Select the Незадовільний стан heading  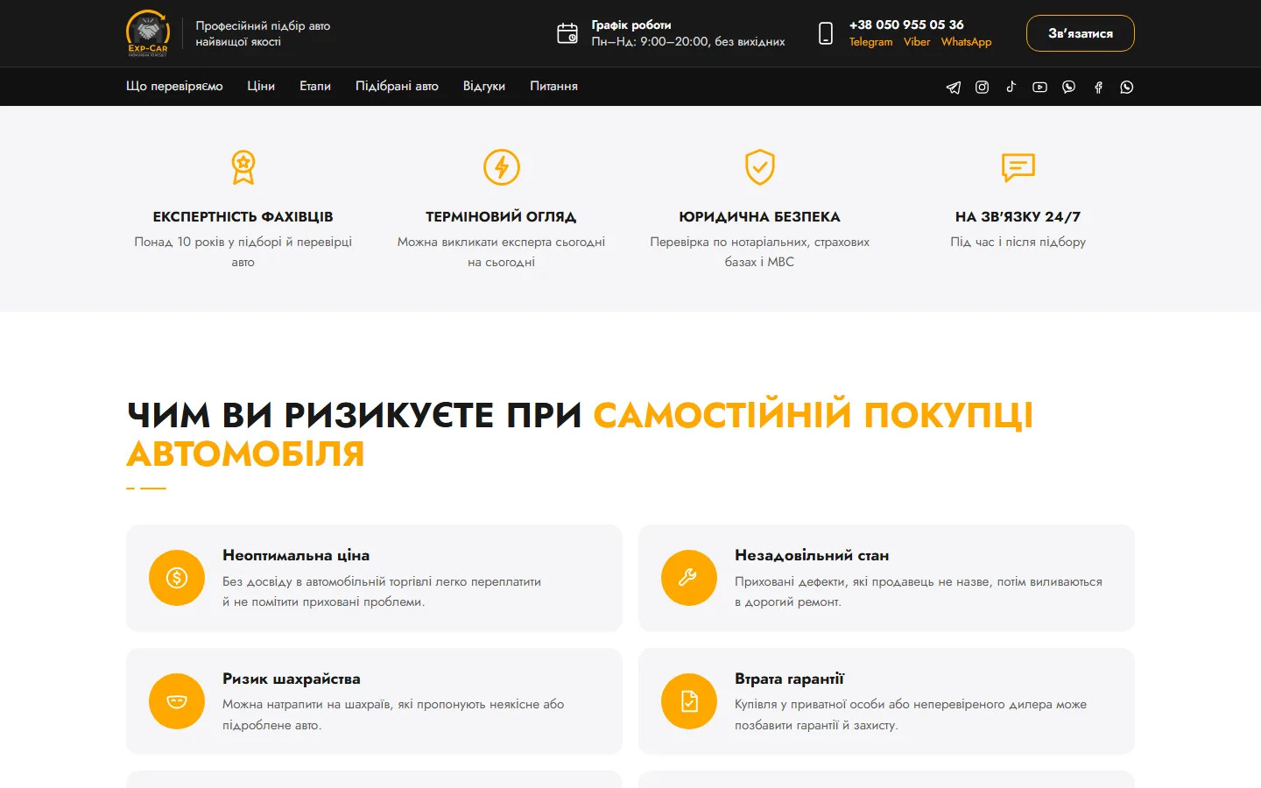click(x=812, y=555)
